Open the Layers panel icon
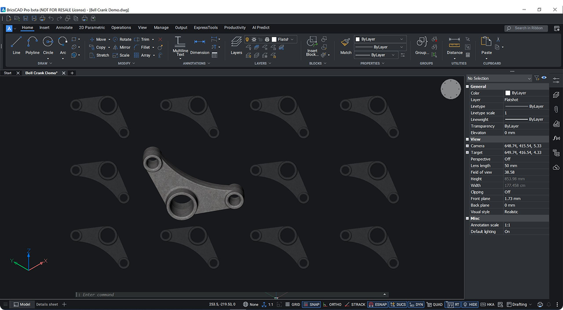 coord(236,46)
